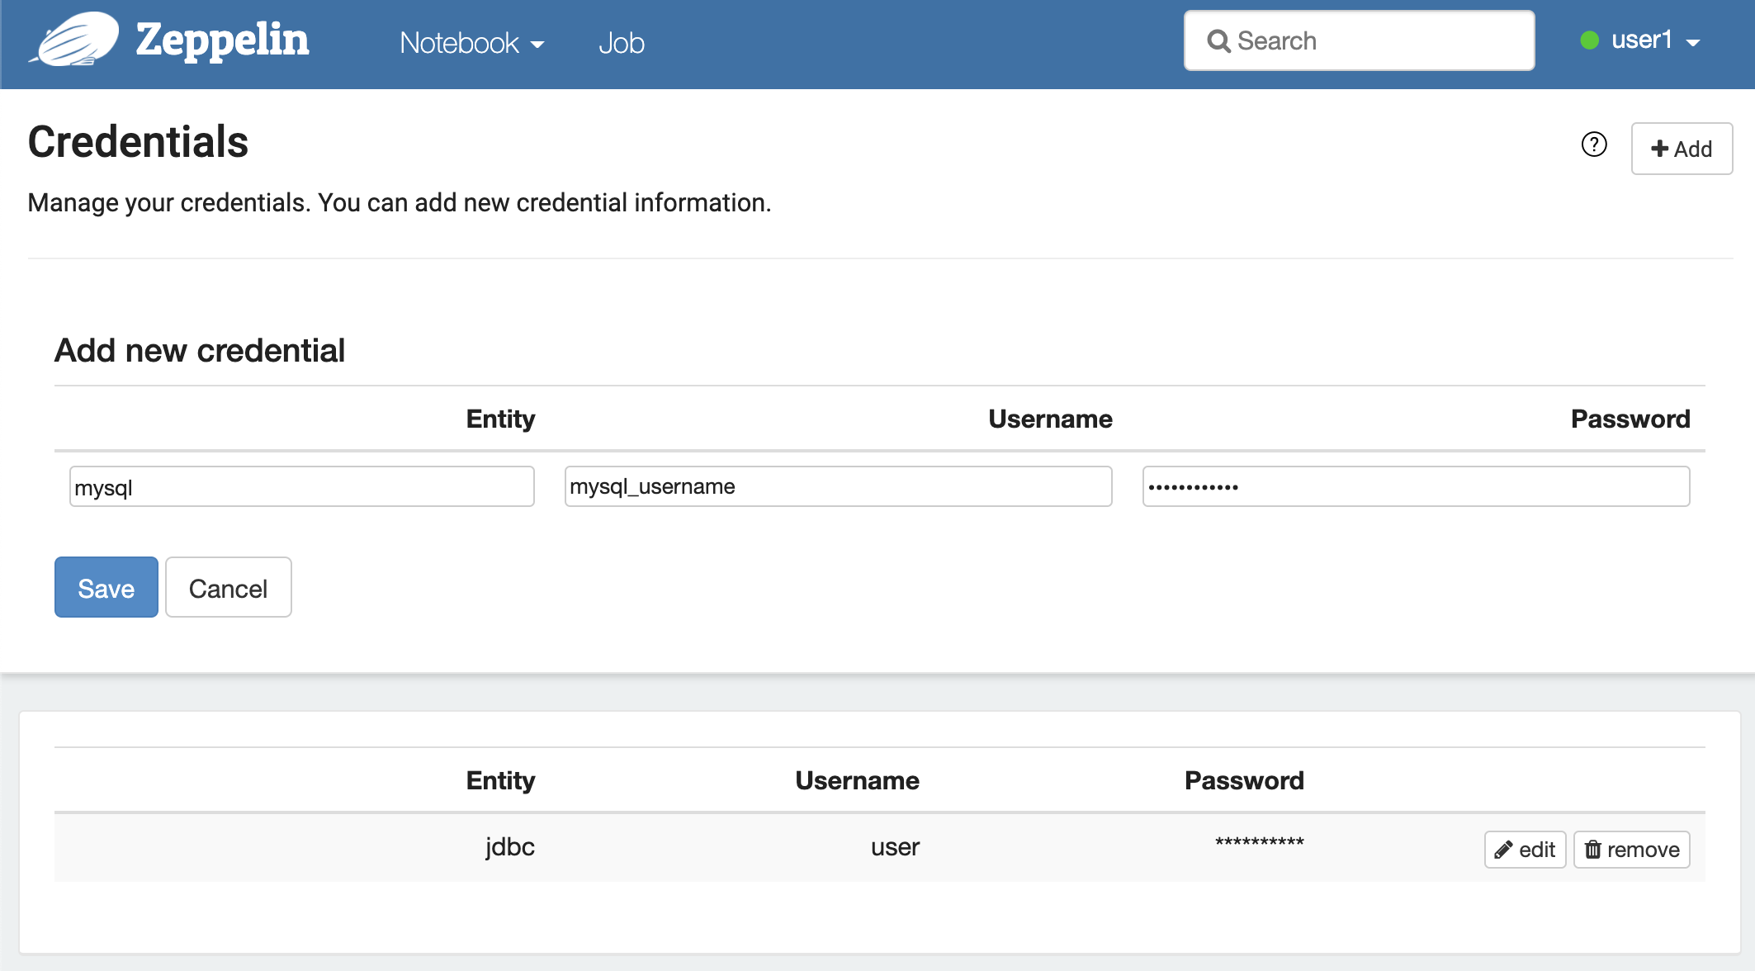Click the Zeppelin title text
Screen dimensions: 1755x971
click(x=222, y=40)
